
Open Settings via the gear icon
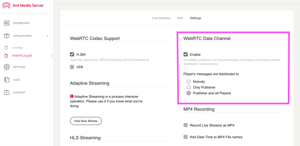(x=7, y=67)
